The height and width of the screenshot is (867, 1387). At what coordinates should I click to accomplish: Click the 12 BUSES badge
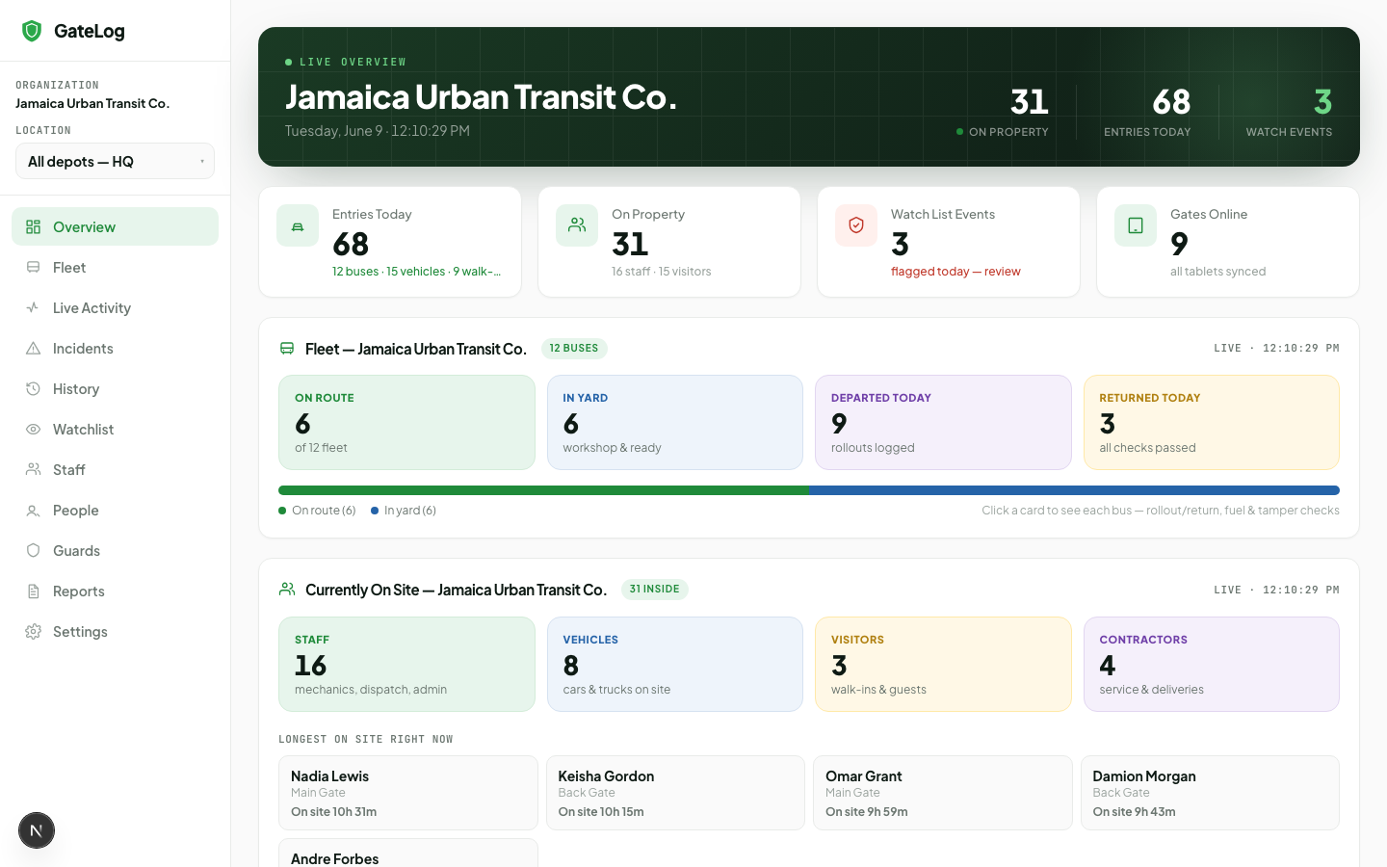pos(574,349)
